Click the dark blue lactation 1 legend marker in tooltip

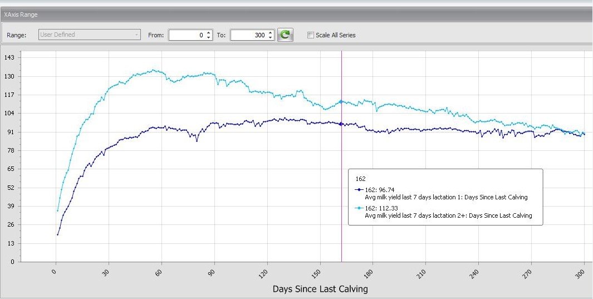tap(360, 190)
